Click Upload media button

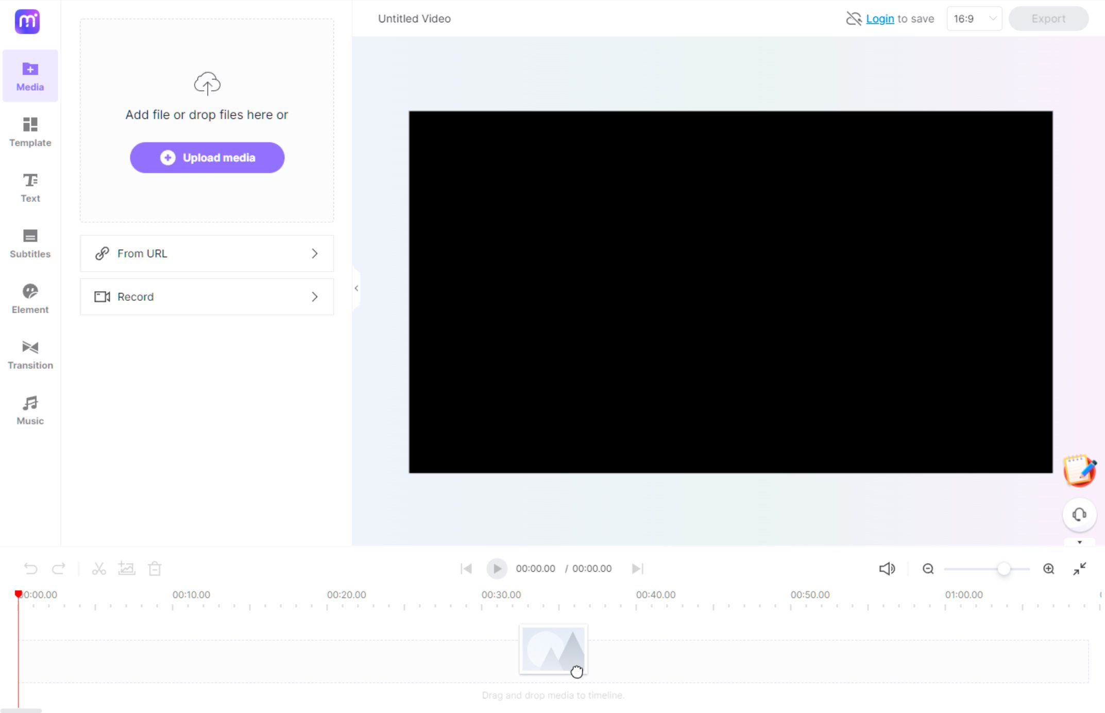coord(207,157)
